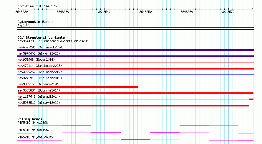This screenshot has width=262, height=144.
Task: Click the 3648520 ruler position label
Action: (x=21, y=12)
